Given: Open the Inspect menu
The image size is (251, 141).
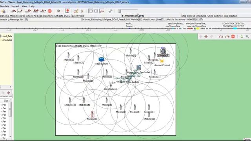Looking at the screenshot, I should coord(15,6).
